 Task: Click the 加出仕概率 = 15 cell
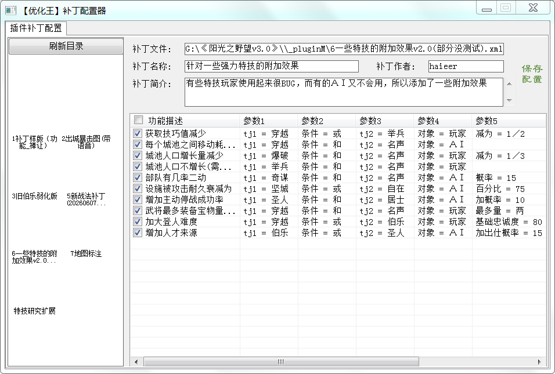click(509, 233)
